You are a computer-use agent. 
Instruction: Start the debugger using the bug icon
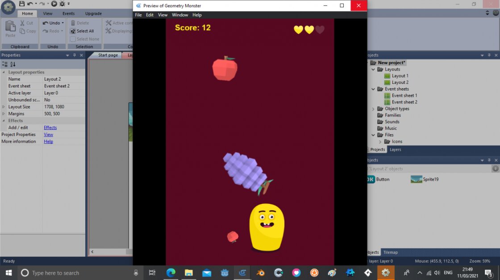click(63, 4)
